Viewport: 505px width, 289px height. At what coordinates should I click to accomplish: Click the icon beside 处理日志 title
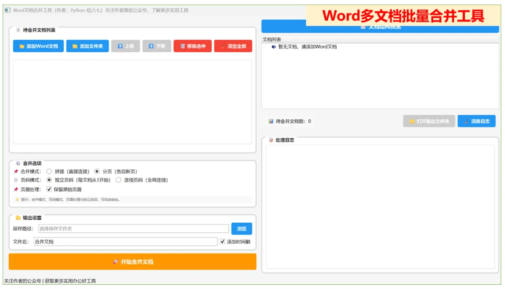271,140
